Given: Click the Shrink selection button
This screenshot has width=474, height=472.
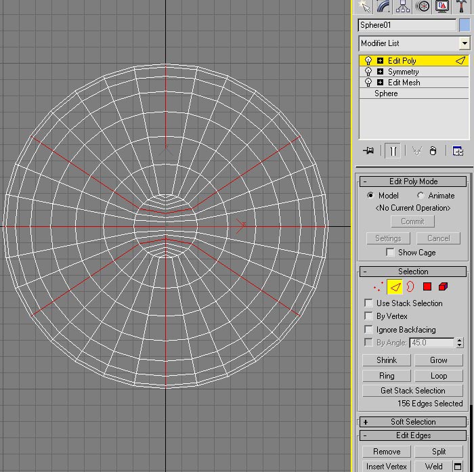Looking at the screenshot, I should click(x=387, y=360).
